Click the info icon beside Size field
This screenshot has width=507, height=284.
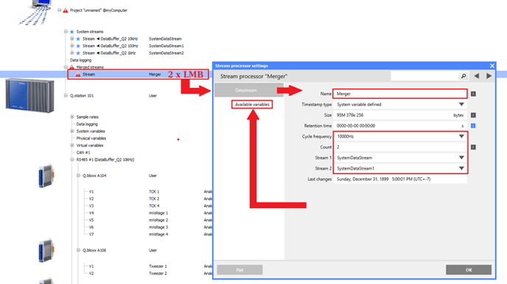point(473,115)
